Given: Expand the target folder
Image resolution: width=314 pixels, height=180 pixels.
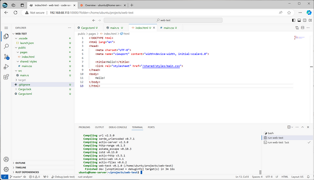Looking at the screenshot, I should (x=22, y=80).
